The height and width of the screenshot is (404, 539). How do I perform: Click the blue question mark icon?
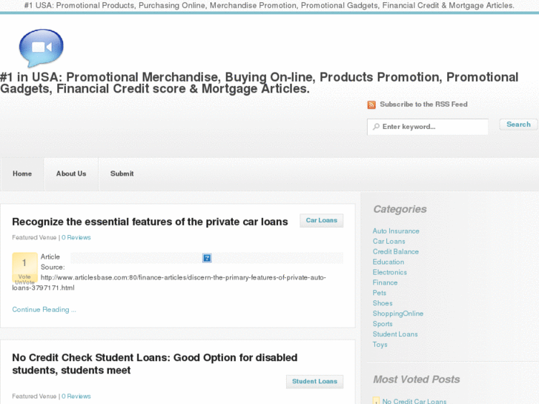tap(207, 258)
